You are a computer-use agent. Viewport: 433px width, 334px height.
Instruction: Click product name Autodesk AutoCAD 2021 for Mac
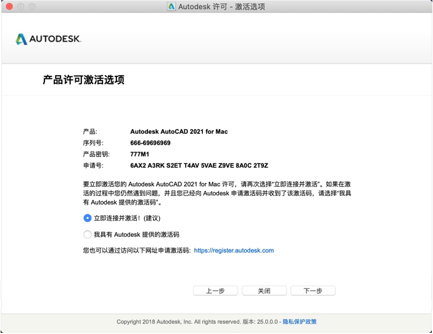(x=179, y=131)
